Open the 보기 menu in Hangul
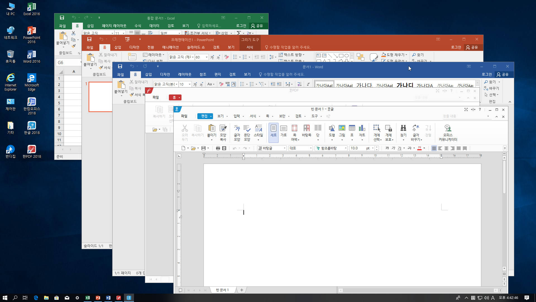This screenshot has height=302, width=536. [221, 116]
